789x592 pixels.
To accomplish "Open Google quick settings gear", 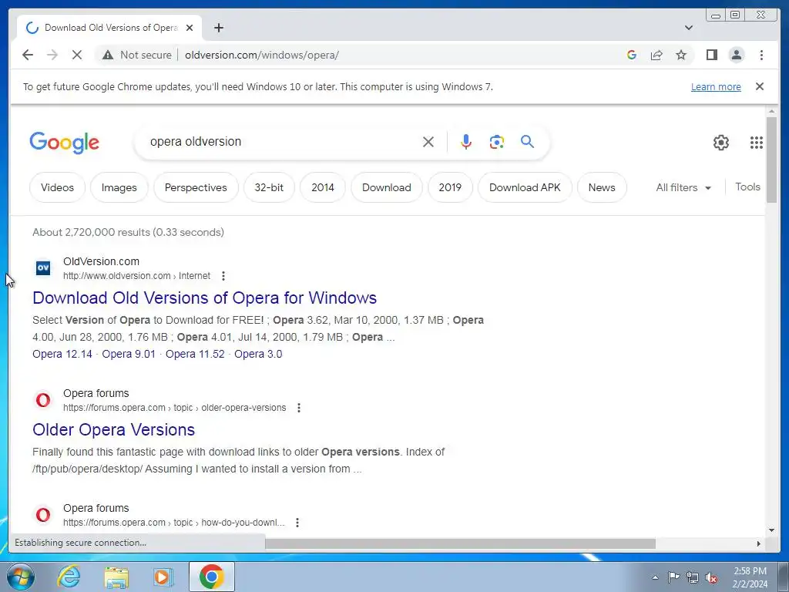I will (721, 143).
